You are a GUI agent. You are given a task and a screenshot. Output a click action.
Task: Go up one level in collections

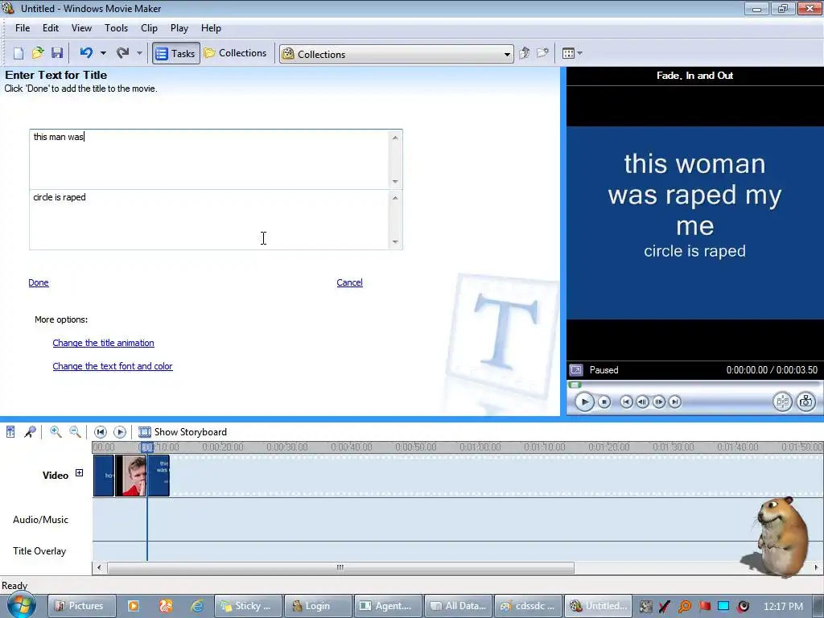point(525,53)
